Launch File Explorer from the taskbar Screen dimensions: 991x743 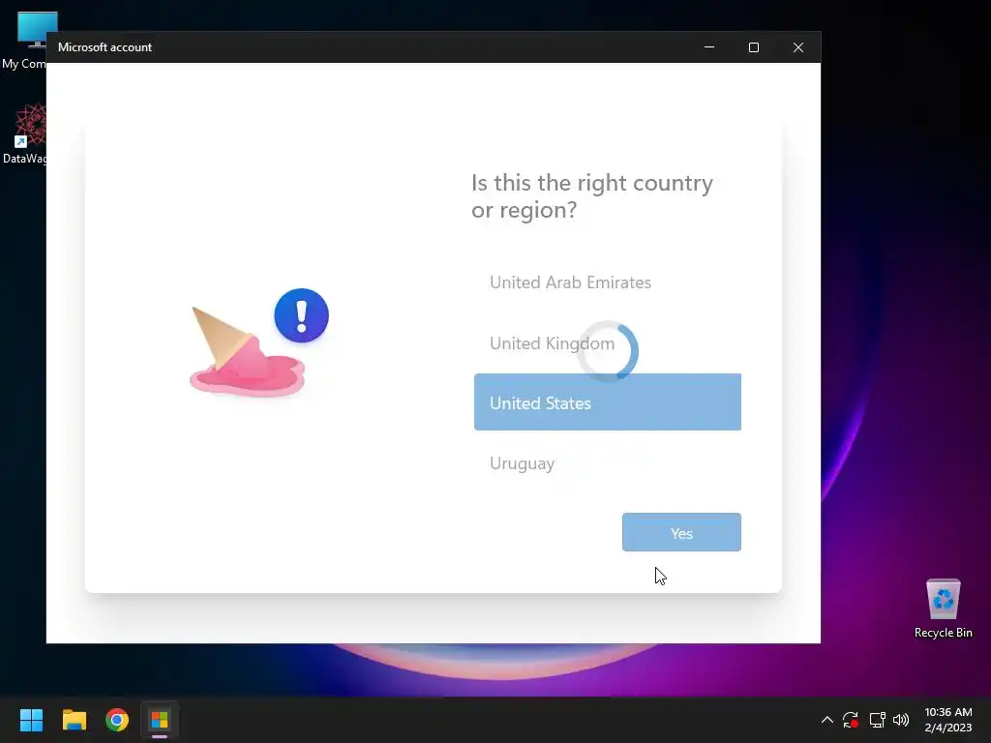pyautogui.click(x=74, y=720)
